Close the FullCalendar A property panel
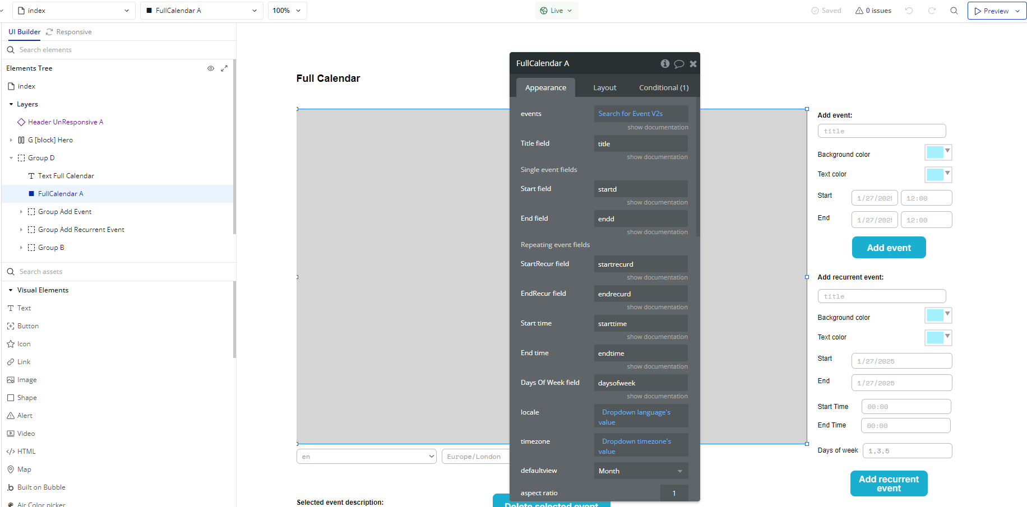Viewport: 1027px width, 507px height. pyautogui.click(x=693, y=64)
